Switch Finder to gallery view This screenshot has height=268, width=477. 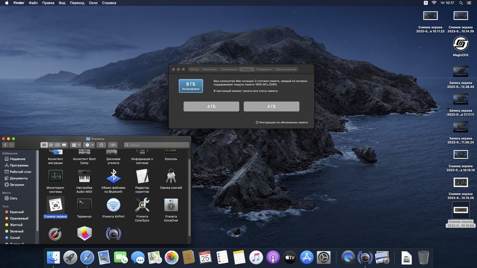[x=64, y=145]
